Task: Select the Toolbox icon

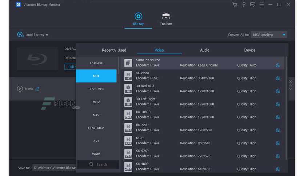Action: 166,16
